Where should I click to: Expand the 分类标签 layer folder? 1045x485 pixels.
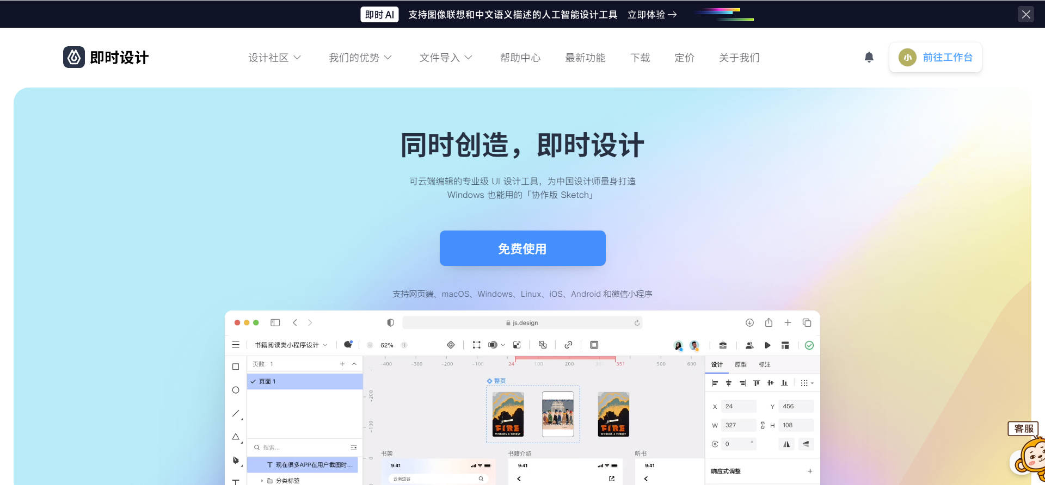coord(262,481)
